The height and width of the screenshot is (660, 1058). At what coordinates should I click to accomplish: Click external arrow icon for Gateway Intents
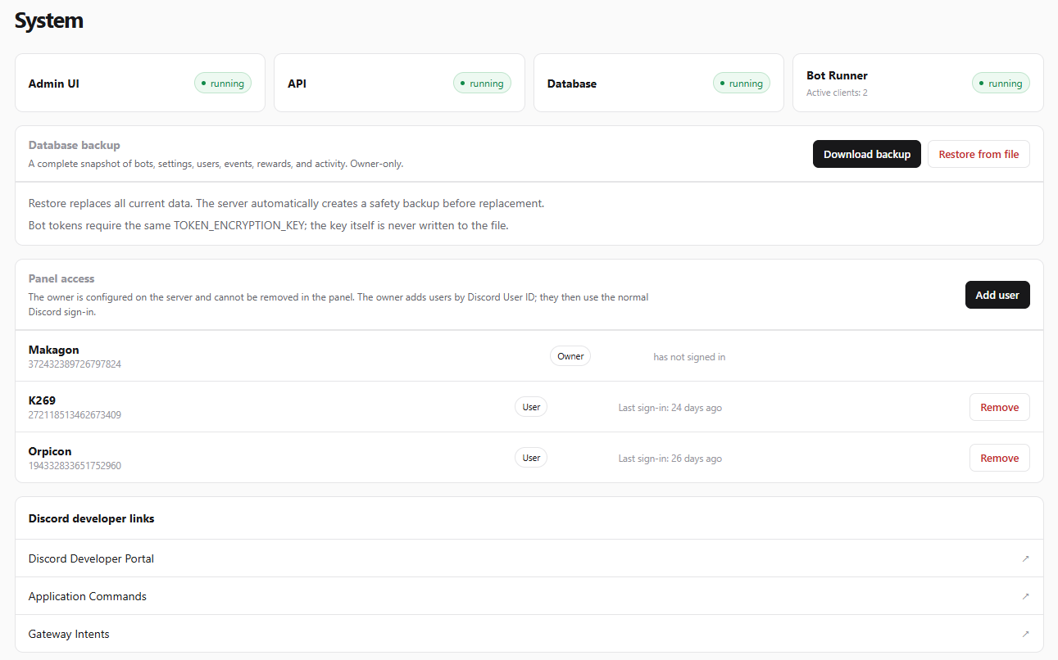(1025, 634)
